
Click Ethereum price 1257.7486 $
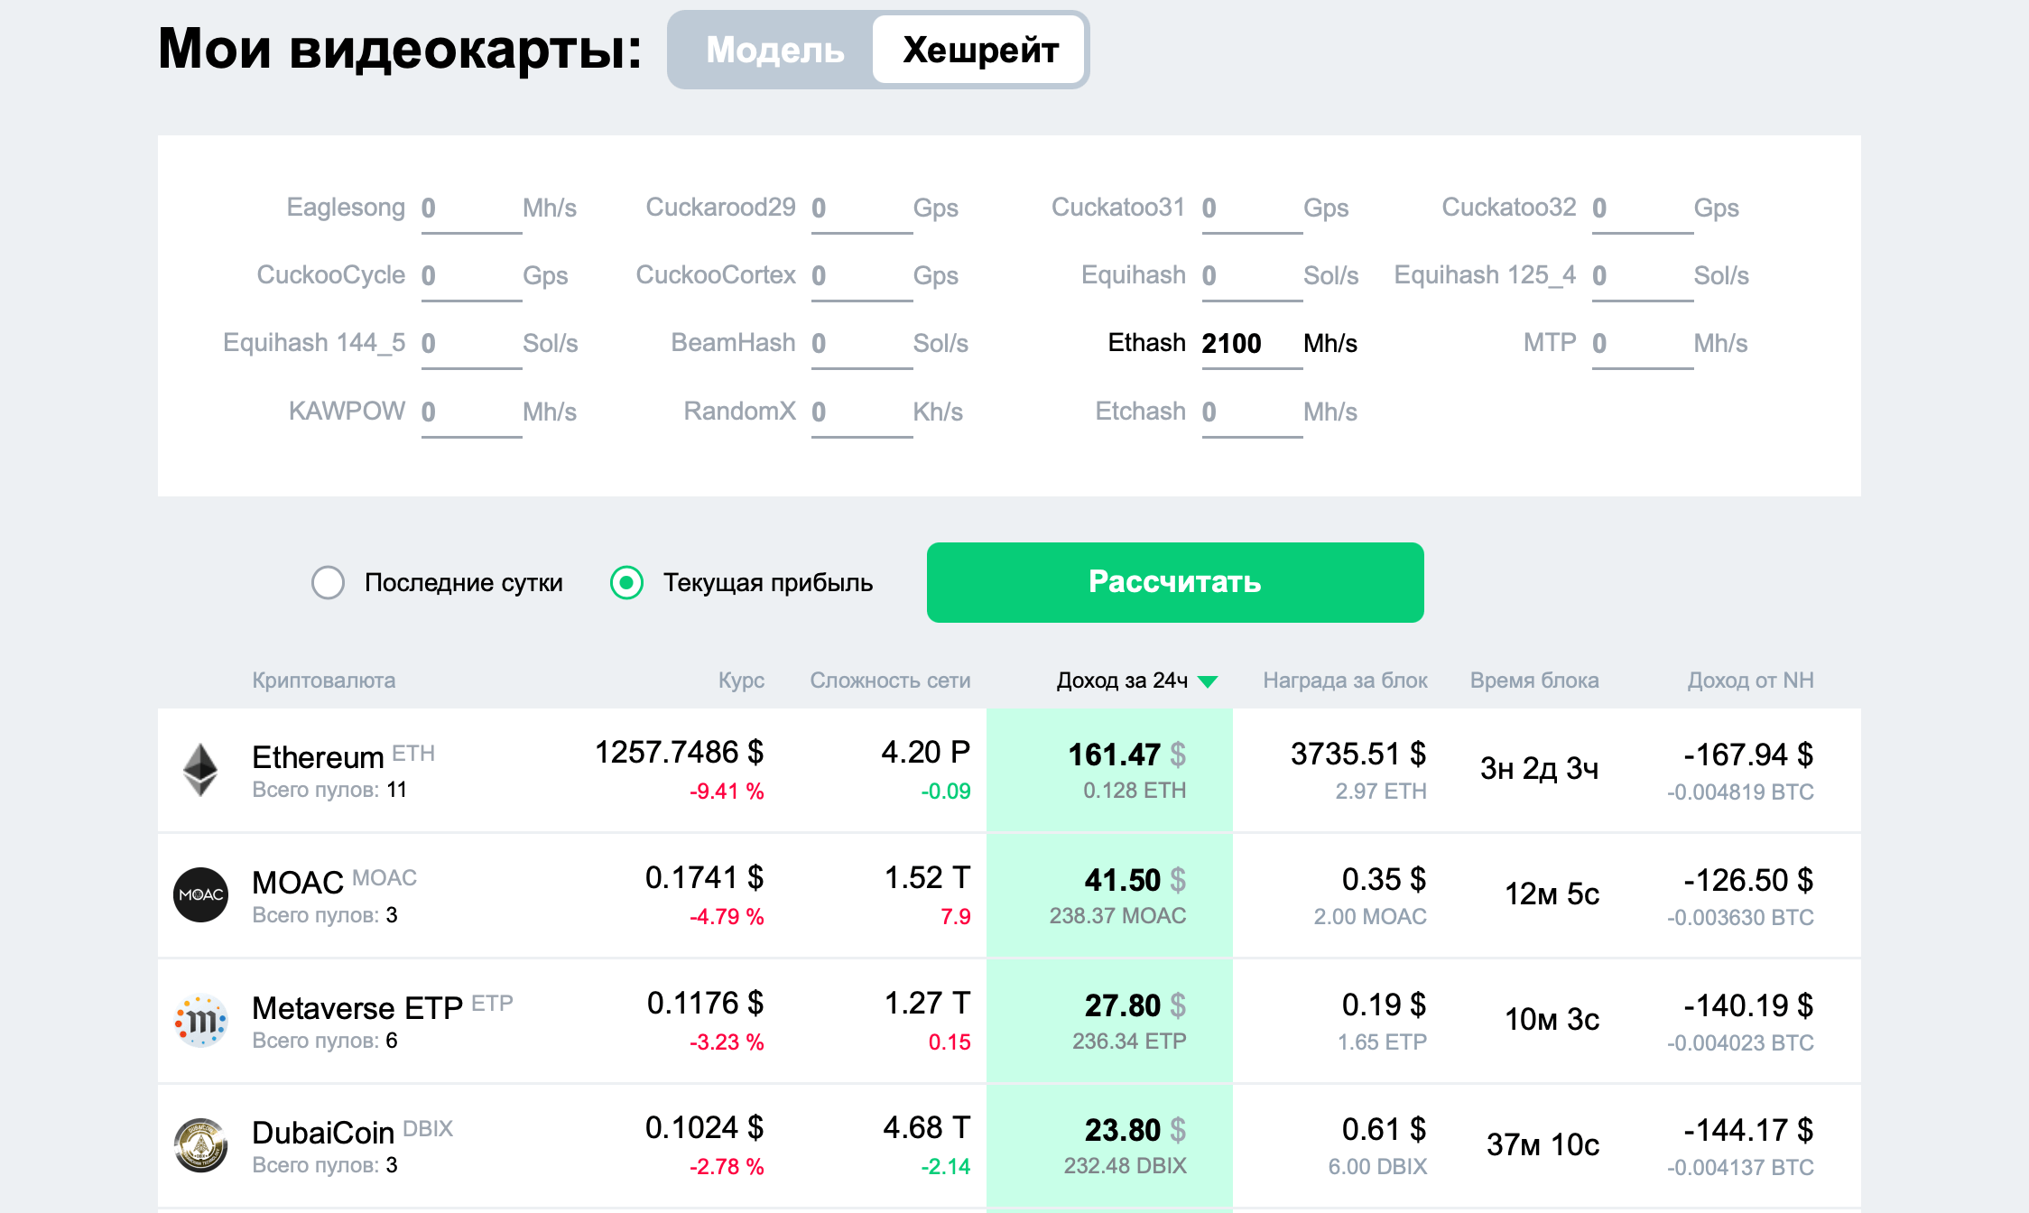(x=679, y=753)
